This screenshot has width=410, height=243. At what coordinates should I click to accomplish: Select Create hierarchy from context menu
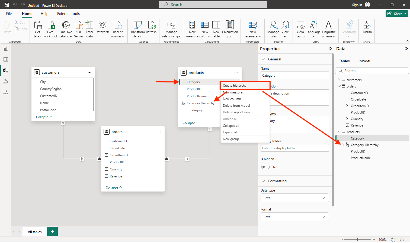pyautogui.click(x=245, y=86)
